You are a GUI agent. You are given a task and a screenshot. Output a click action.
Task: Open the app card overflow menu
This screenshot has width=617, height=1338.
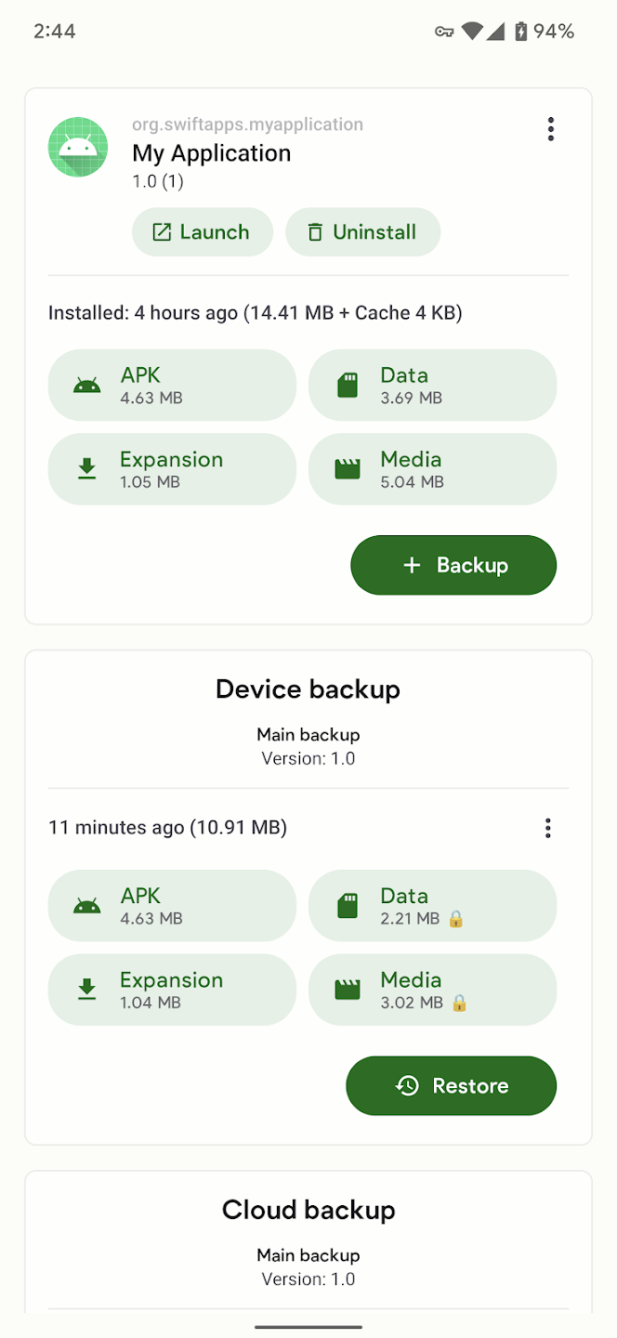coord(551,129)
